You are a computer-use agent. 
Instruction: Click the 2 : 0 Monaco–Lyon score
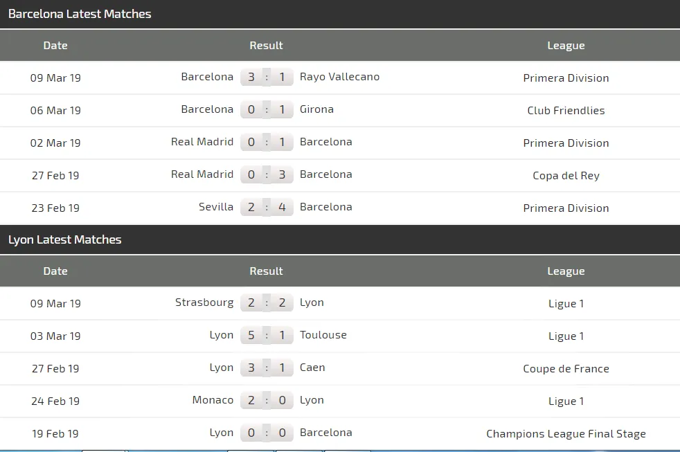[x=267, y=401]
